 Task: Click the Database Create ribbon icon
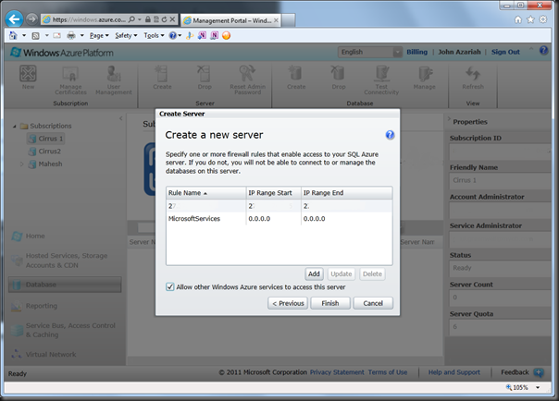tap(296, 78)
